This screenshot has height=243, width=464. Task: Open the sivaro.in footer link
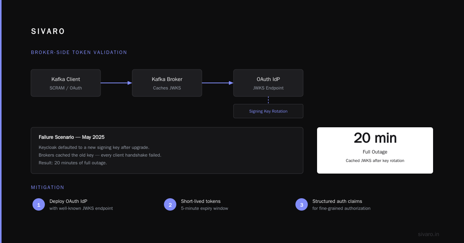[x=428, y=234]
